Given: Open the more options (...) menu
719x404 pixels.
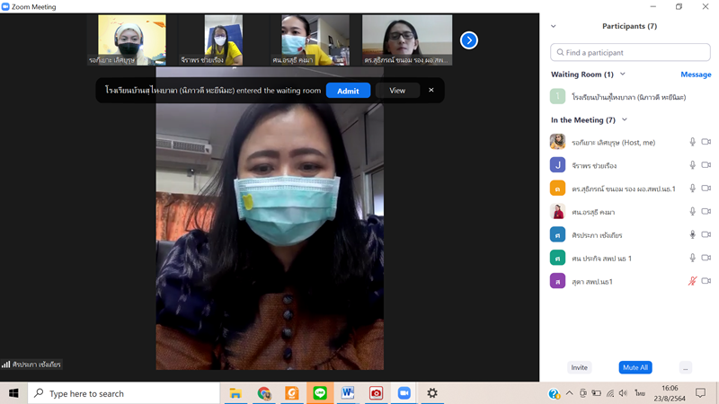Looking at the screenshot, I should 686,367.
